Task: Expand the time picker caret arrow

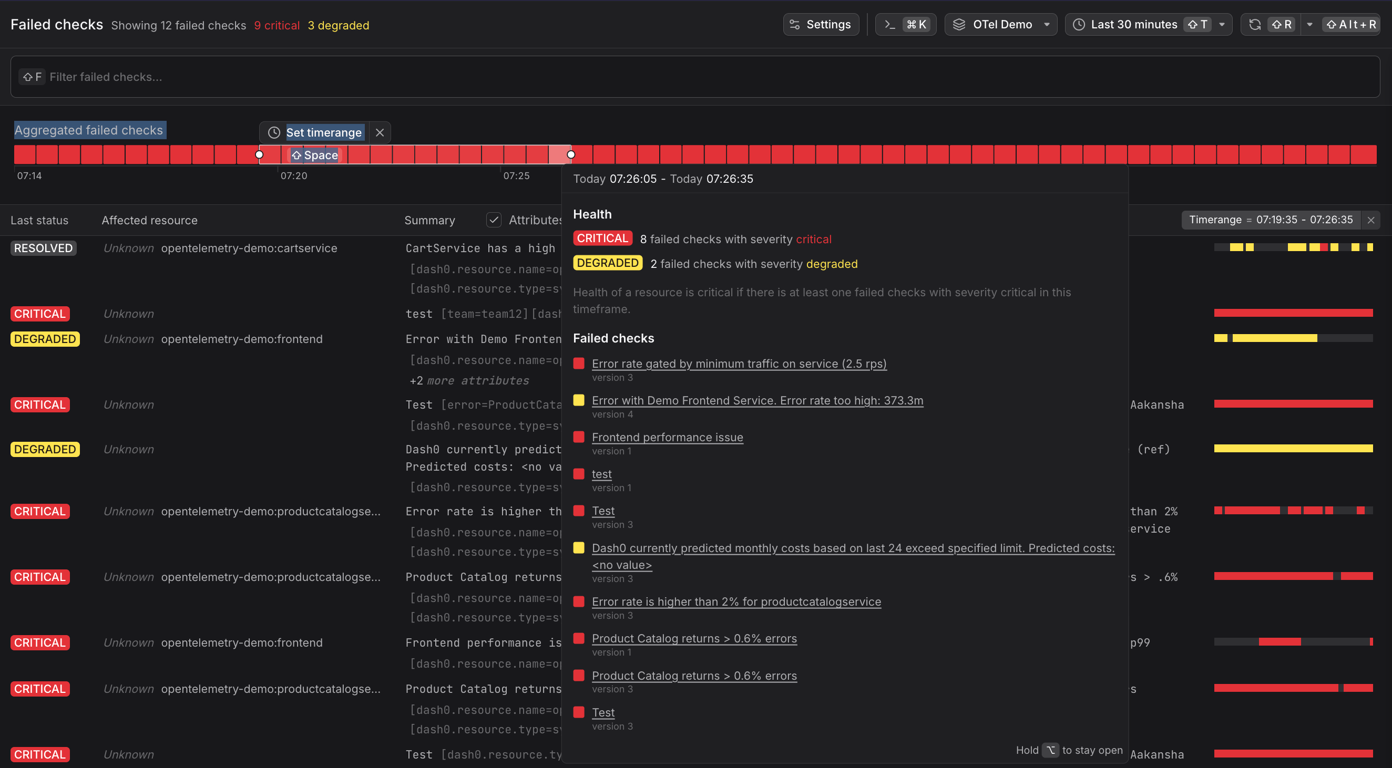Action: (1222, 24)
